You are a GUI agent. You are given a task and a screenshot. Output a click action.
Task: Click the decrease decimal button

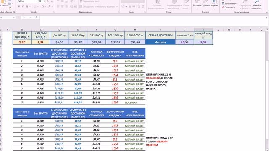click(143, 7)
